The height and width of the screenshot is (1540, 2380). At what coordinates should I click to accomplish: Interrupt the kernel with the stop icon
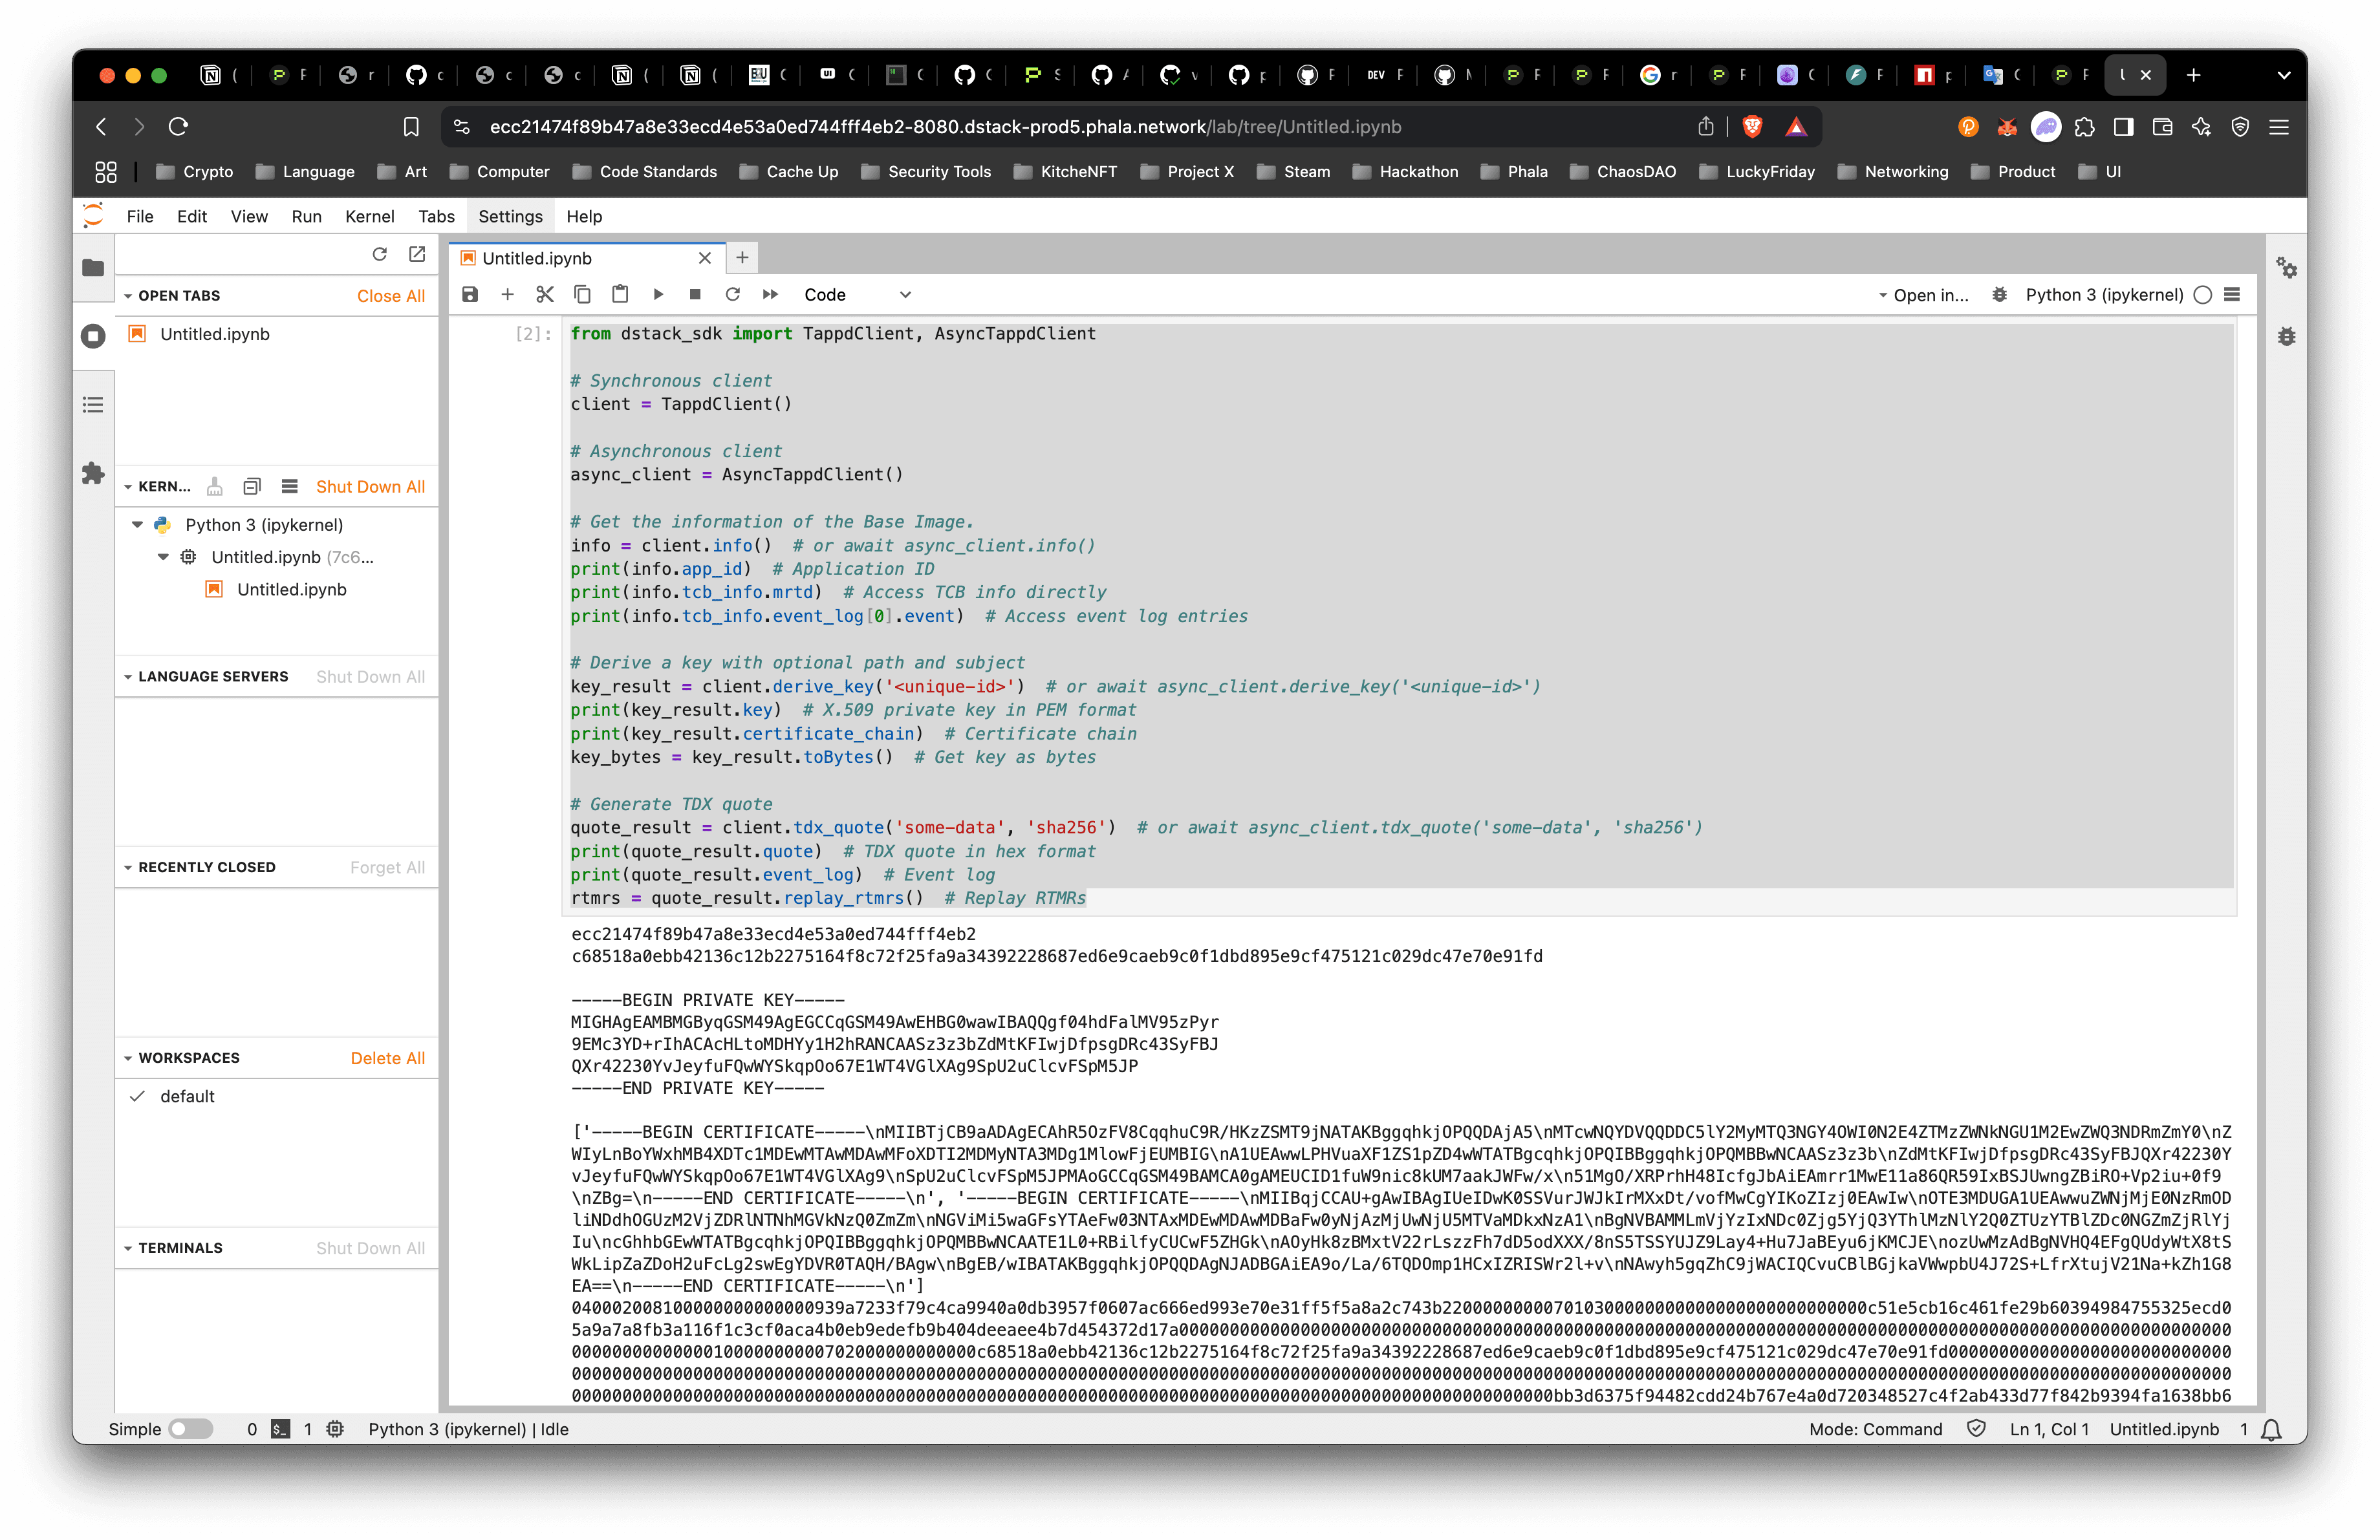coord(695,294)
